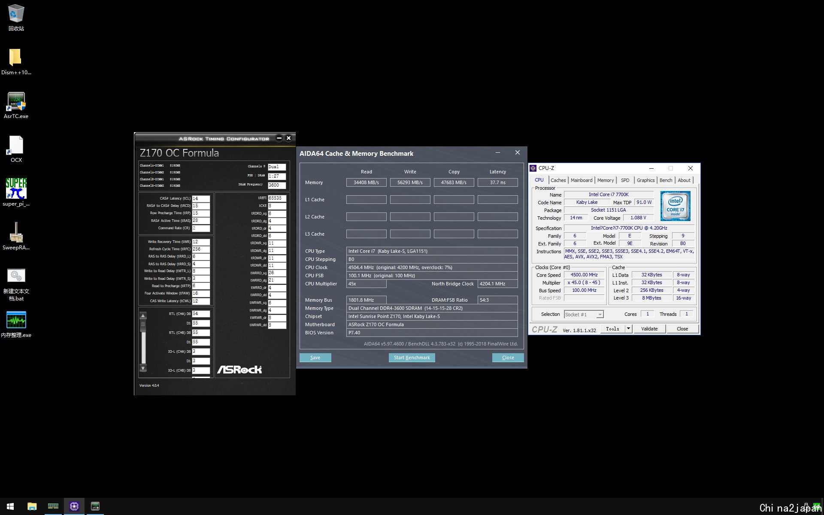
Task: Click the Command Rate (CR) field
Action: pyautogui.click(x=201, y=228)
